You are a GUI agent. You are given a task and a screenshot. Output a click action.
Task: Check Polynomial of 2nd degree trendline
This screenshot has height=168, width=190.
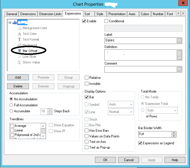(12, 135)
